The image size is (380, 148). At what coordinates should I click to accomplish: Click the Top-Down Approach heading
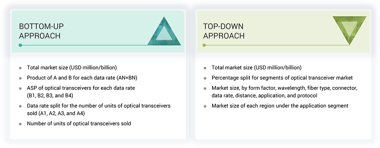223,31
